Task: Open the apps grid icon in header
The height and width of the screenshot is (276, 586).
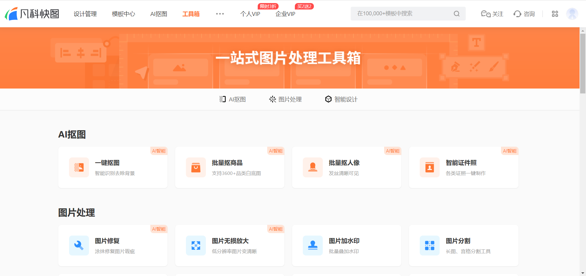Action: (x=555, y=14)
